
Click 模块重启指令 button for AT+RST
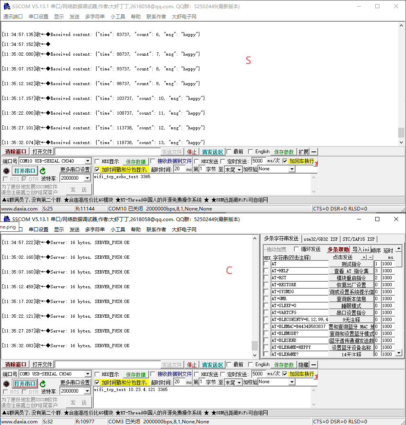pyautogui.click(x=351, y=278)
